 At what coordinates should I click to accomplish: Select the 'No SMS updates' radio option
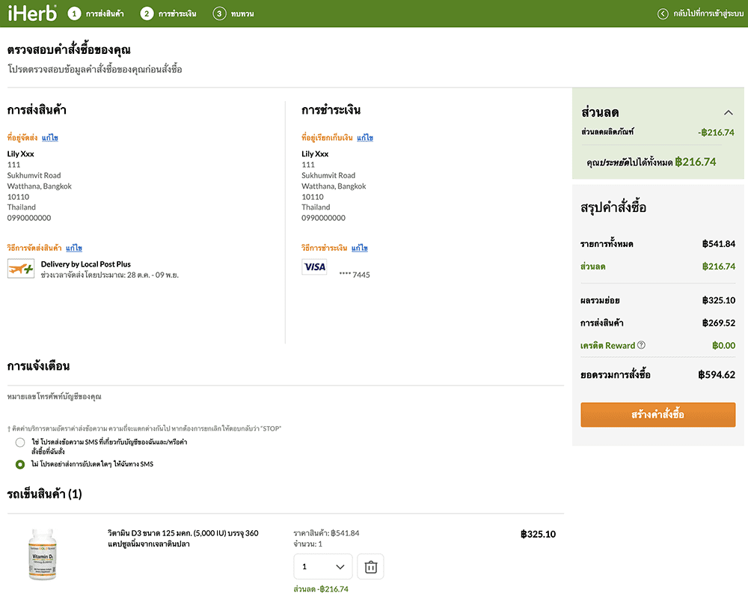tap(20, 464)
